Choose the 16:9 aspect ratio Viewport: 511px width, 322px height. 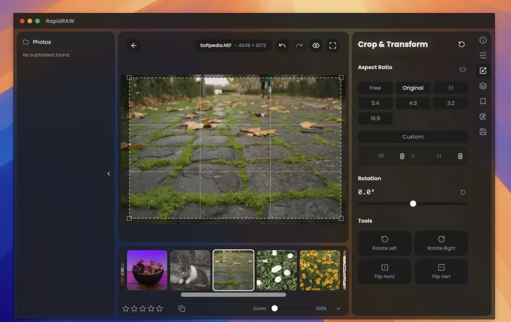[375, 119]
